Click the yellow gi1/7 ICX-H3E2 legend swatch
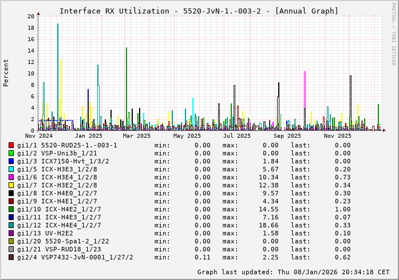 click(x=11, y=185)
